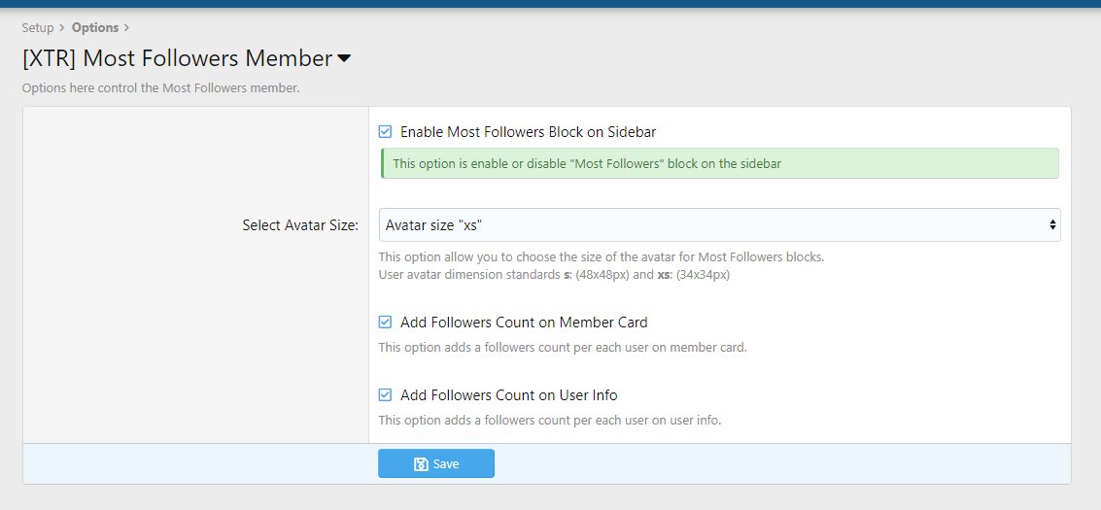
Task: Open the Avatar size "xs" dropdown
Action: pyautogui.click(x=719, y=225)
